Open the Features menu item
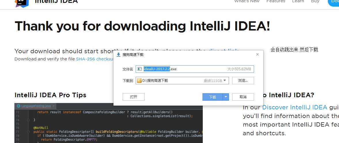Screen dimensions: 339x143 click(276, 1)
